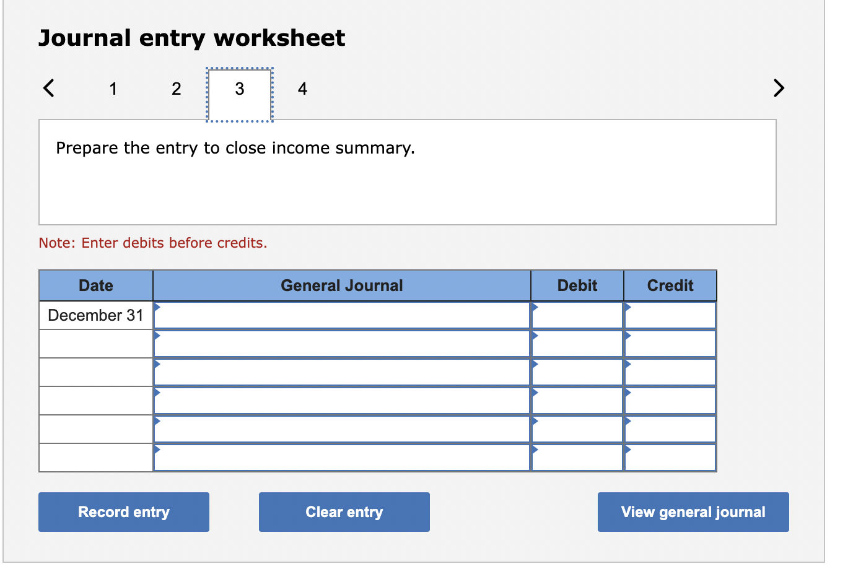This screenshot has width=866, height=587.
Task: Click fifth row Credit amount field
Action: (670, 429)
